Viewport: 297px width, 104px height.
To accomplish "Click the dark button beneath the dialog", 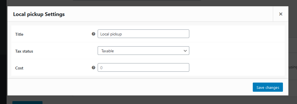I will coord(28,103).
